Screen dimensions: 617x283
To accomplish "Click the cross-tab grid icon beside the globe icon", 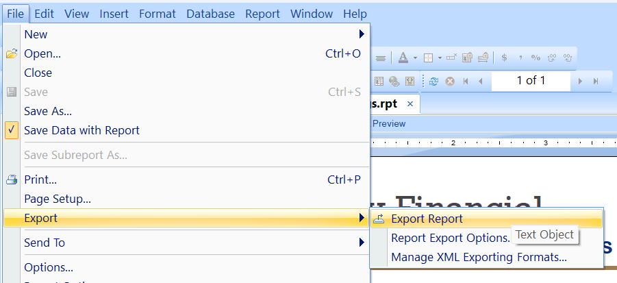I will 379,81.
